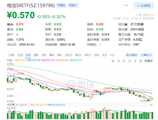Image resolution: width=158 pixels, height=120 pixels.
Task: Close the volume sub-chart panel
Action: pos(151,105)
